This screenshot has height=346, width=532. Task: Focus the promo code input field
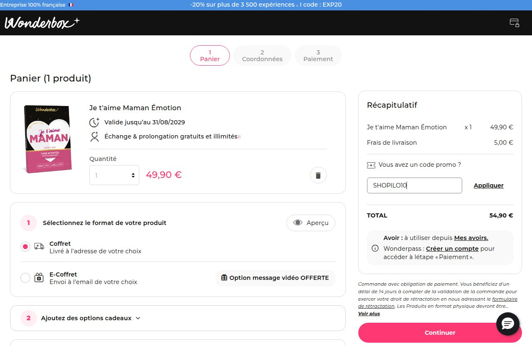coord(414,185)
